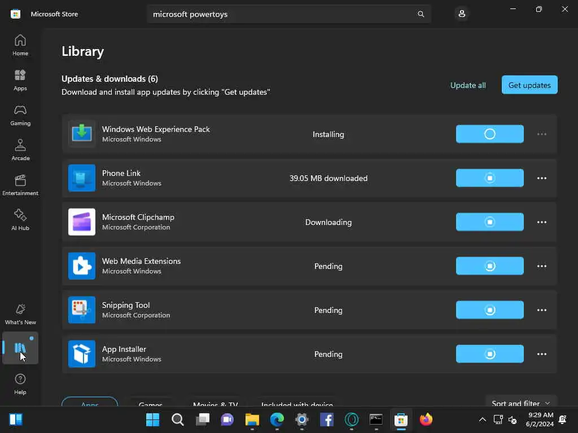Open more options for Phone Link
The width and height of the screenshot is (578, 433).
541,178
